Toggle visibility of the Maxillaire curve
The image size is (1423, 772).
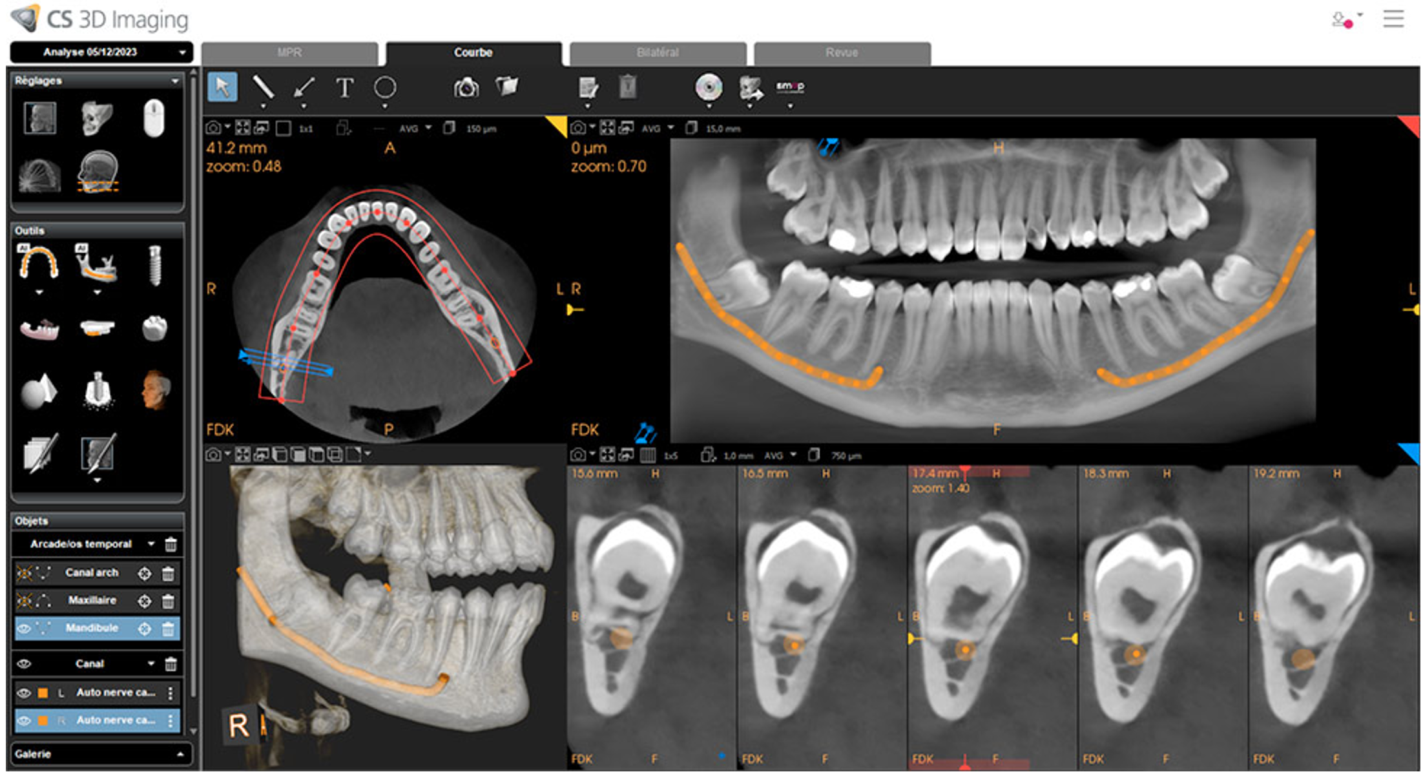pos(24,601)
